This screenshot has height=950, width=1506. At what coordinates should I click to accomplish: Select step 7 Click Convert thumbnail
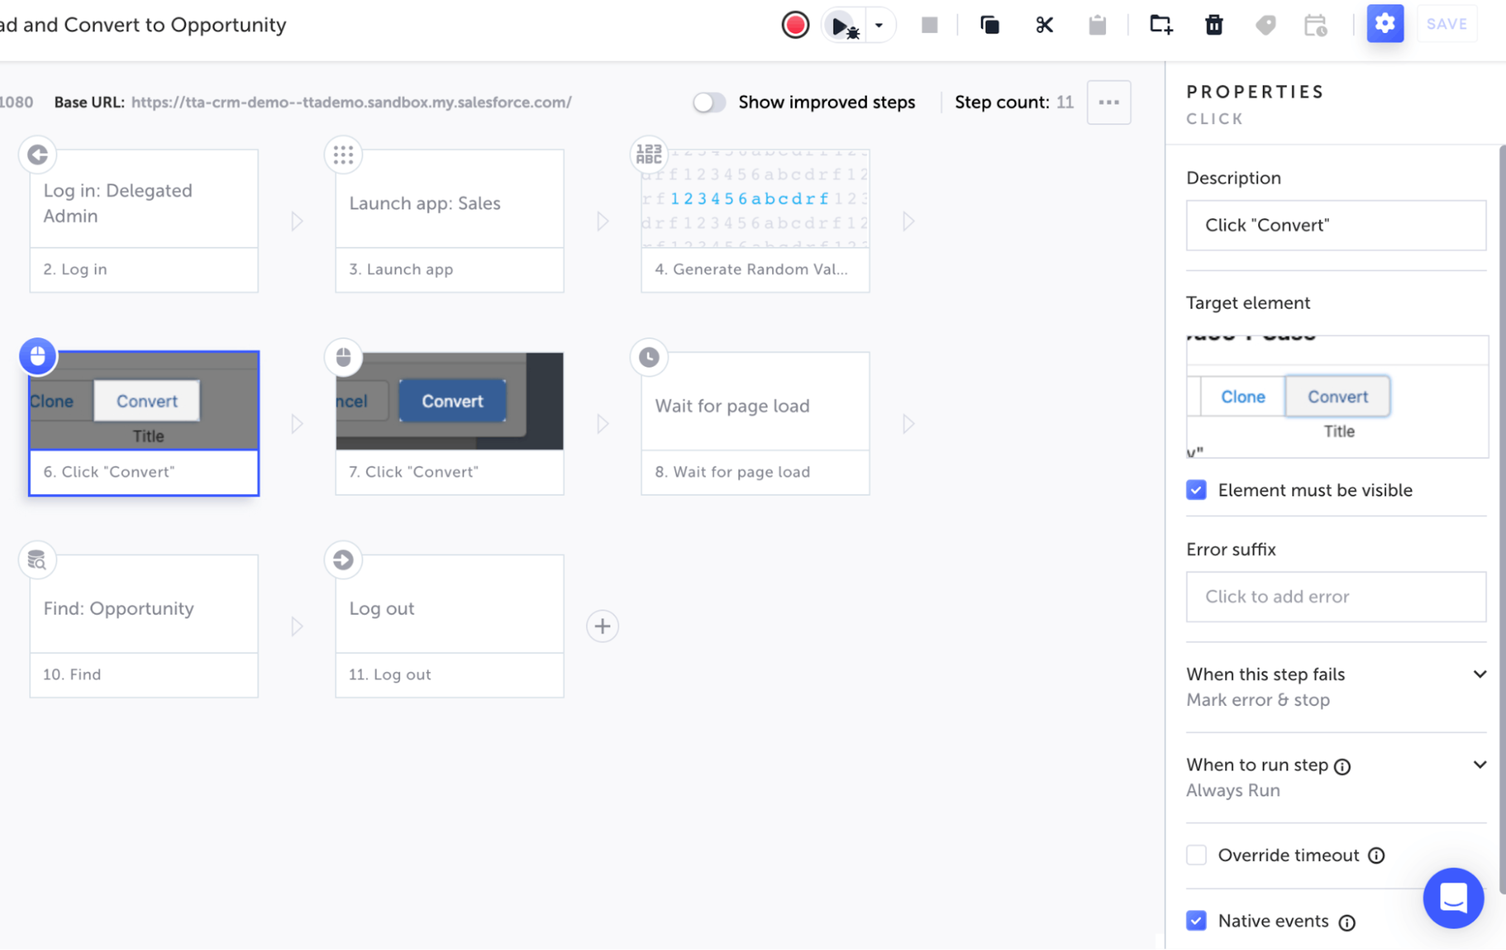tap(449, 402)
